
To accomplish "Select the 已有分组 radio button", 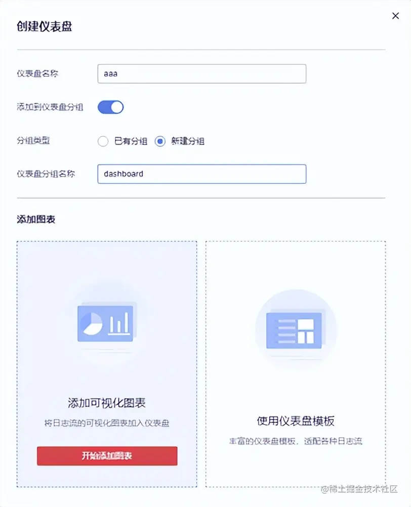I will click(103, 141).
